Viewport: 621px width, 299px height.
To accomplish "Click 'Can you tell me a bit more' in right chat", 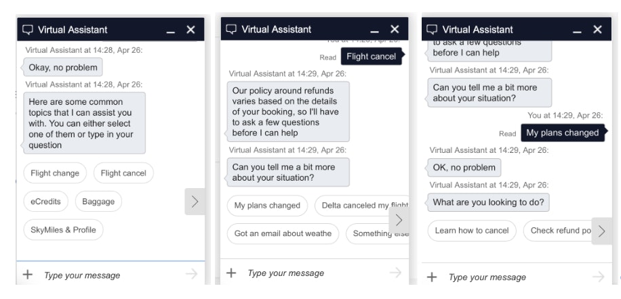I will [x=489, y=93].
